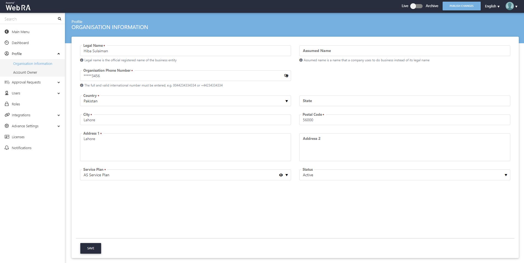Click the Dashboard gauge icon
Screen dimensions: 524x263
coord(7,43)
